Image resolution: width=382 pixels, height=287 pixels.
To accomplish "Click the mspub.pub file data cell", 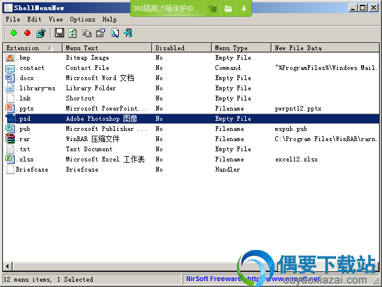I will pos(291,129).
